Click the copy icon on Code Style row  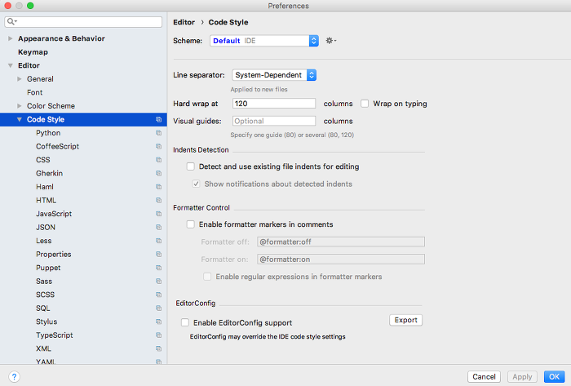[158, 119]
